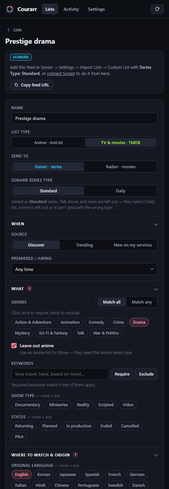
Task: Set genres to Match all
Action: click(112, 302)
